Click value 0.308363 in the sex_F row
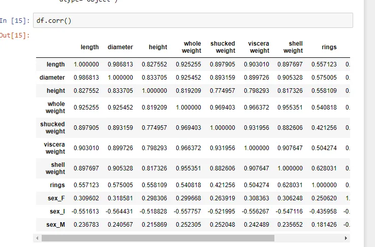Image resolution: width=375 pixels, height=247 pixels. tap(257, 198)
